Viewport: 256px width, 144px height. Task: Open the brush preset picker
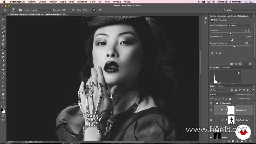[14, 10]
